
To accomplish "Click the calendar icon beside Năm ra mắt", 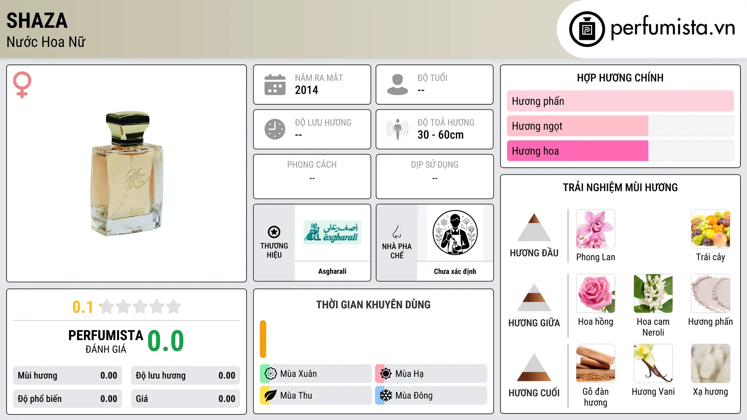I will click(x=275, y=85).
